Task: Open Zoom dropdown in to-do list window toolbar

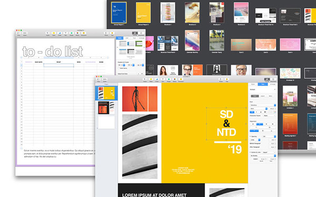Action: click(25, 33)
